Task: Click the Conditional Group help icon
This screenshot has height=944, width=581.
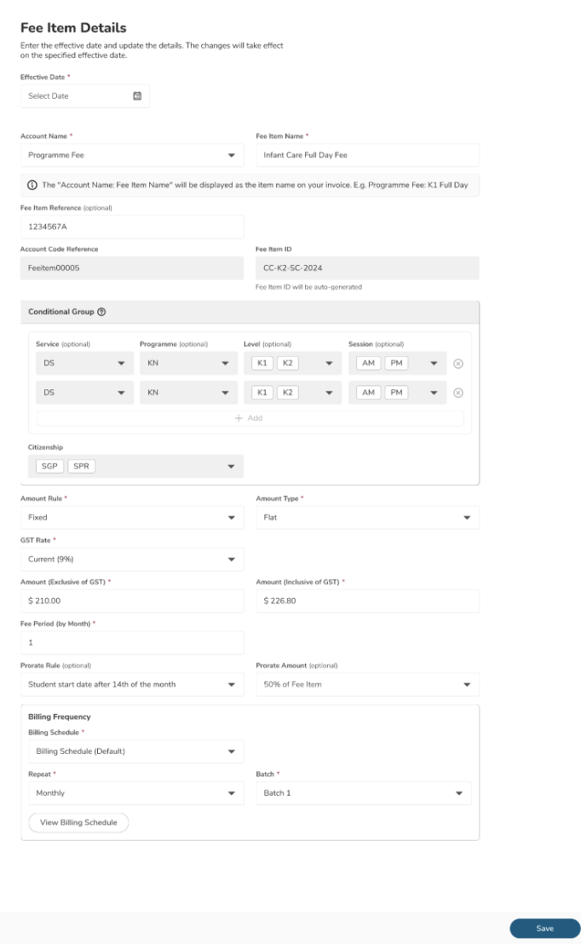Action: (102, 312)
